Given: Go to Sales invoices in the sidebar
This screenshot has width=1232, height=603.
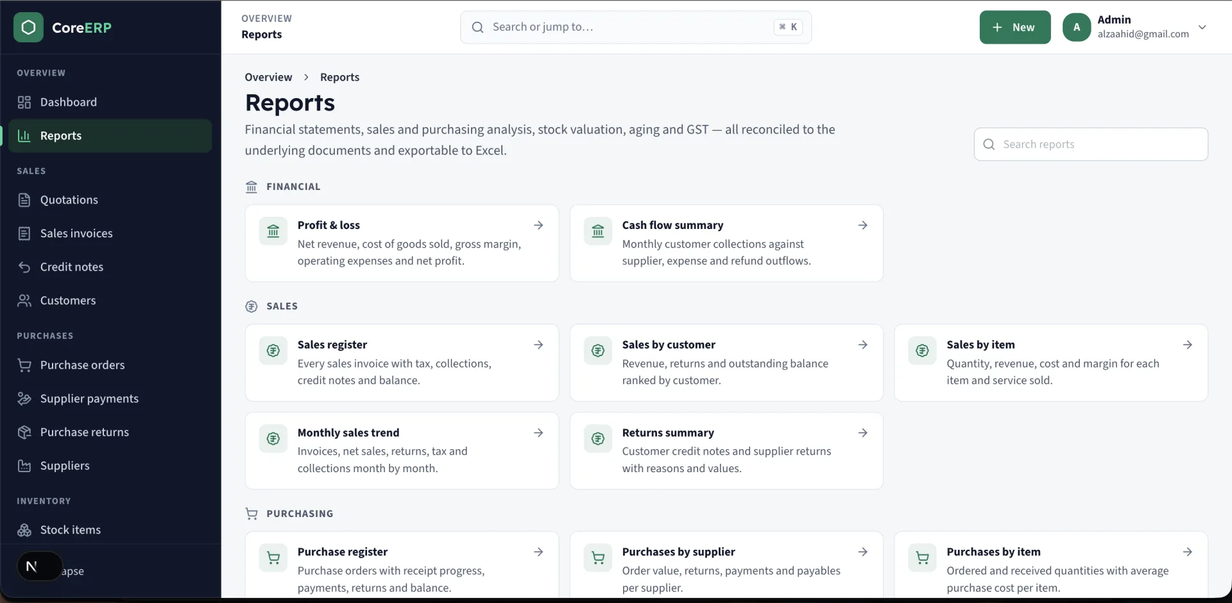Looking at the screenshot, I should coord(110,234).
